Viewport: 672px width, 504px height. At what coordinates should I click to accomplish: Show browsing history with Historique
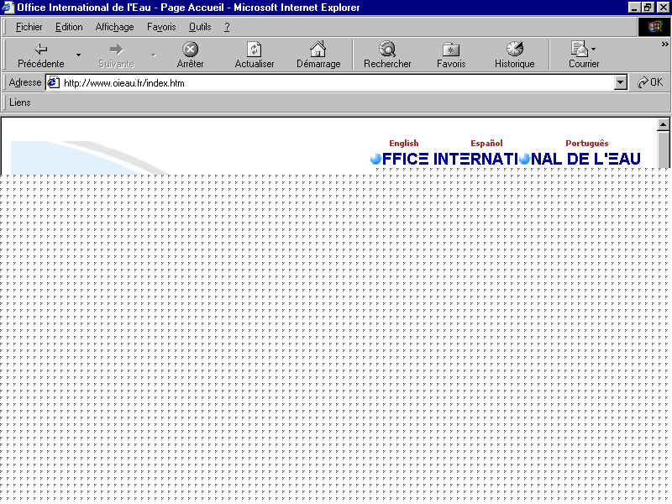point(515,55)
